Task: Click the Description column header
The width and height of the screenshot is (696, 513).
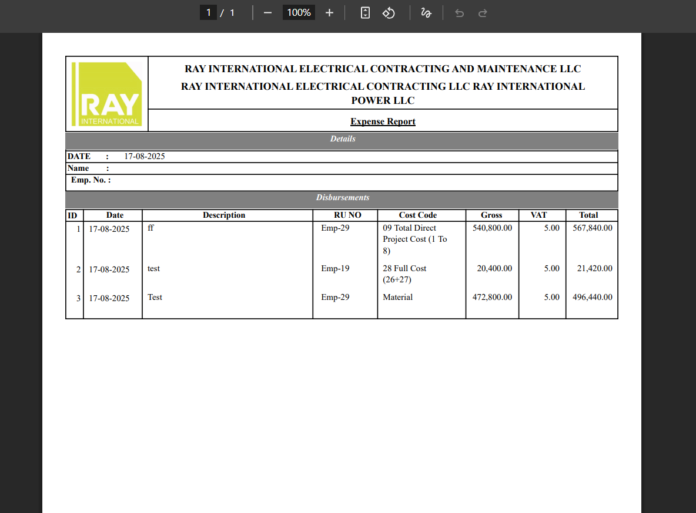Action: coord(224,215)
